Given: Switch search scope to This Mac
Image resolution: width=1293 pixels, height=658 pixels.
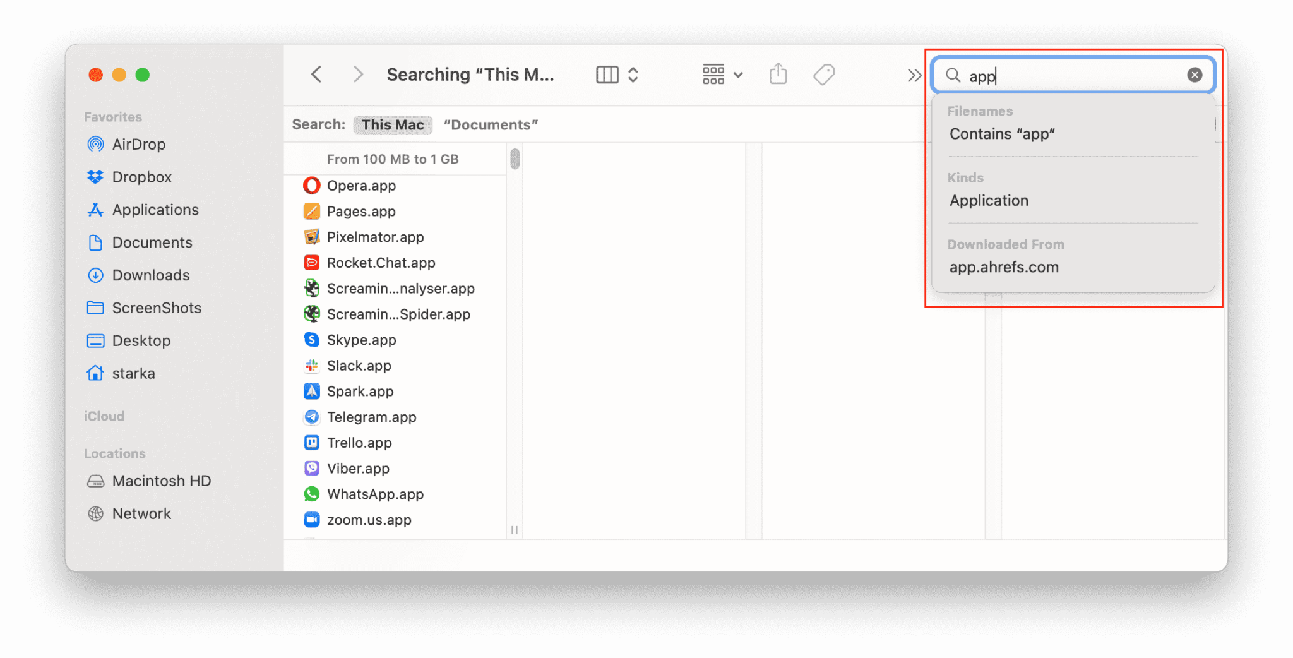Looking at the screenshot, I should click(392, 124).
